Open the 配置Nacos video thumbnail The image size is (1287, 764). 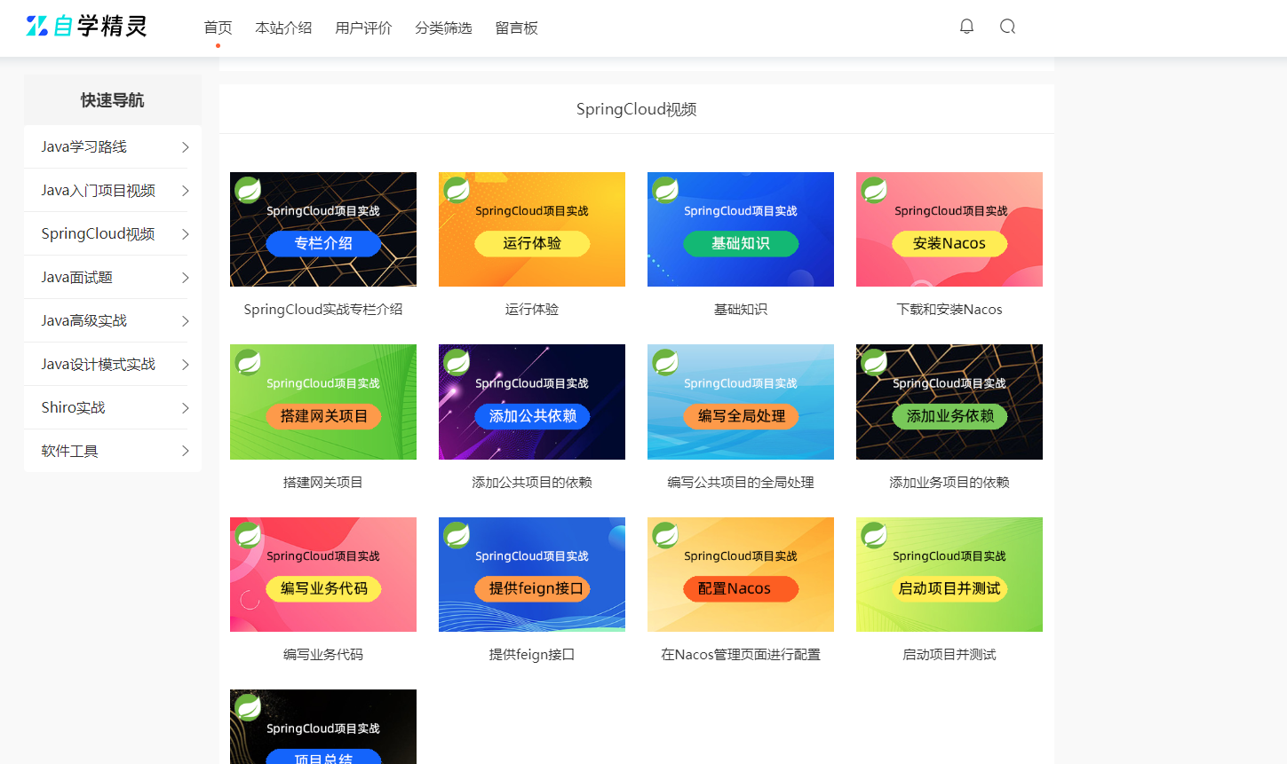coord(741,574)
